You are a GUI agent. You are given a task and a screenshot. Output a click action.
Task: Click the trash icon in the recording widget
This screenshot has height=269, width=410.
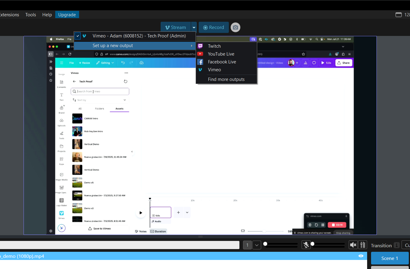(310, 225)
